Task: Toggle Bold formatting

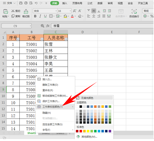Action: click(x=35, y=16)
